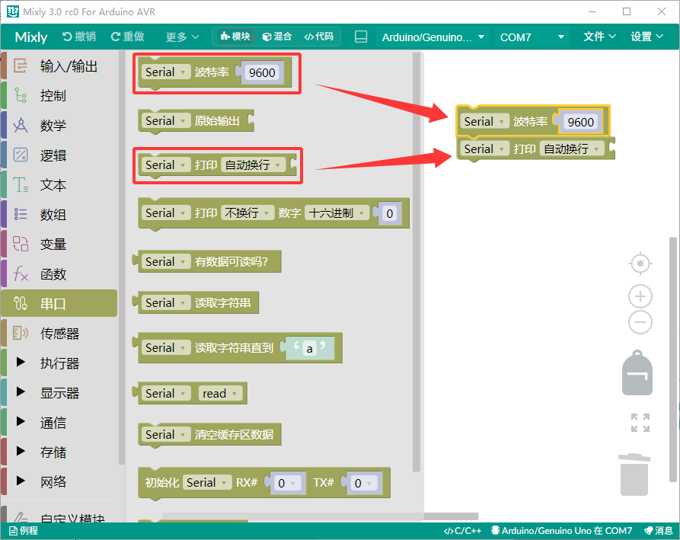Open the Arduino/Genuino board selector
This screenshot has width=680, height=540.
[x=433, y=37]
